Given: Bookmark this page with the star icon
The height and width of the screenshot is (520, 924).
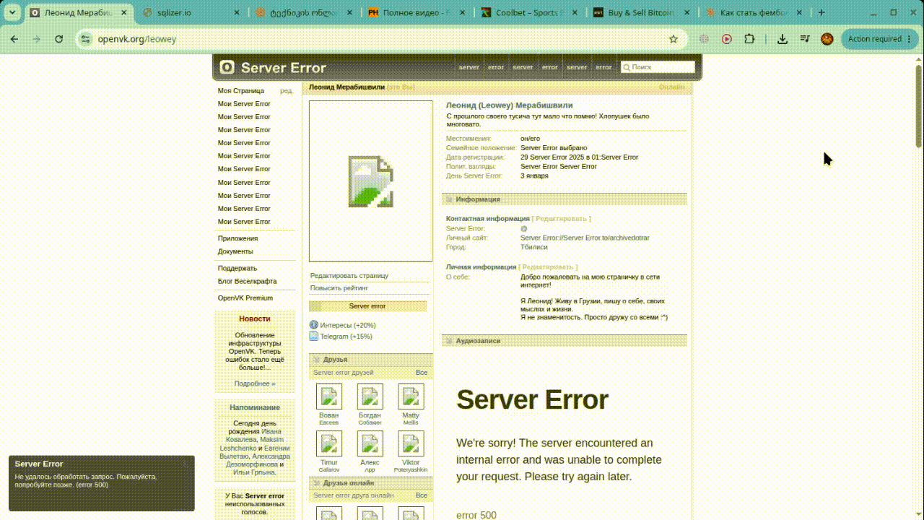Looking at the screenshot, I should tap(674, 39).
